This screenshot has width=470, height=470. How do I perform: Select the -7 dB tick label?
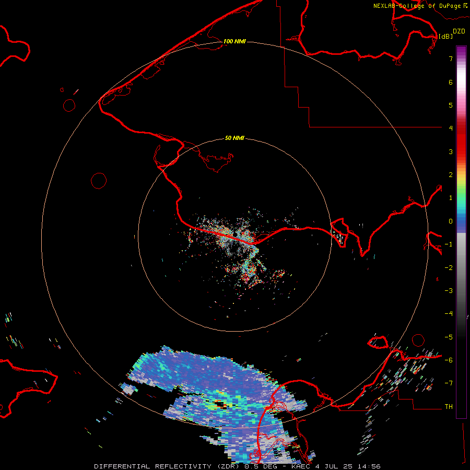(x=449, y=383)
